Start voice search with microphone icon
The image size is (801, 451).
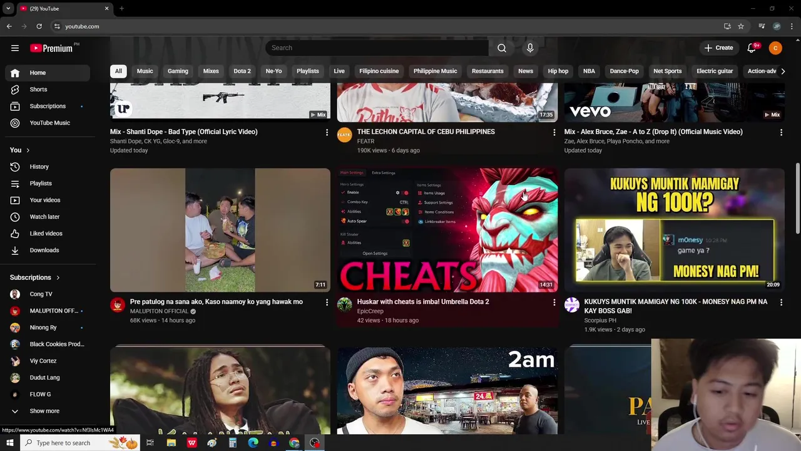pos(530,48)
